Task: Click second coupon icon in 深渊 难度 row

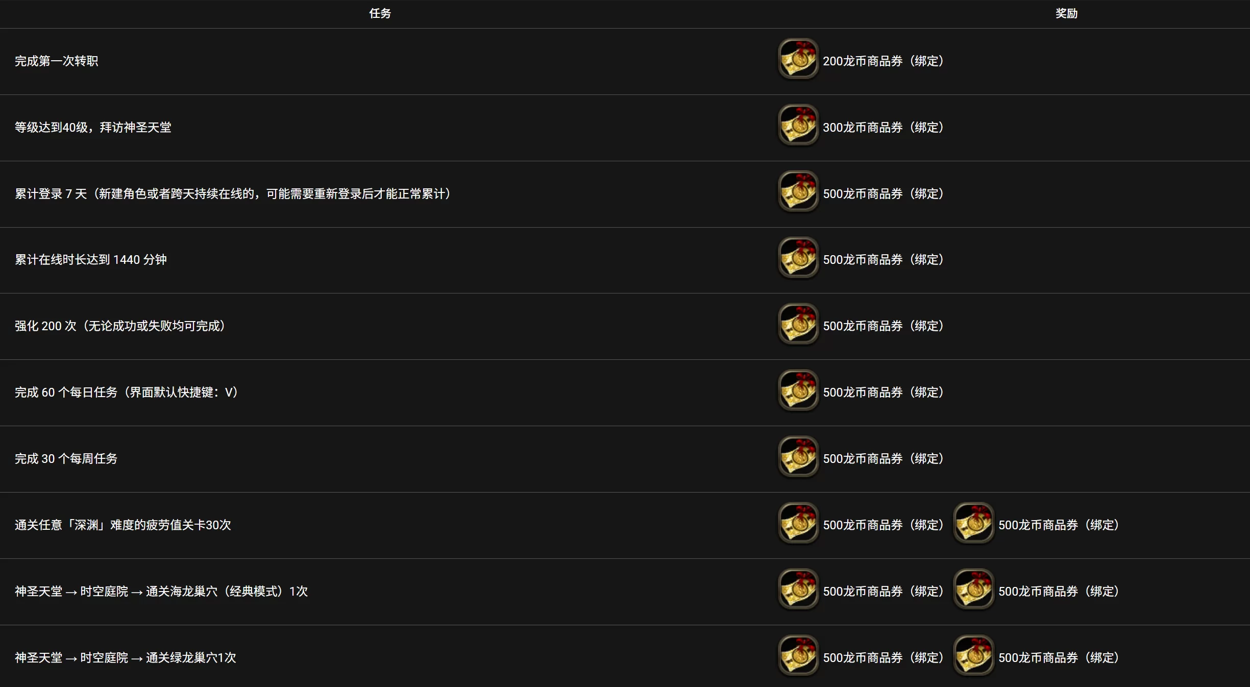Action: (974, 523)
